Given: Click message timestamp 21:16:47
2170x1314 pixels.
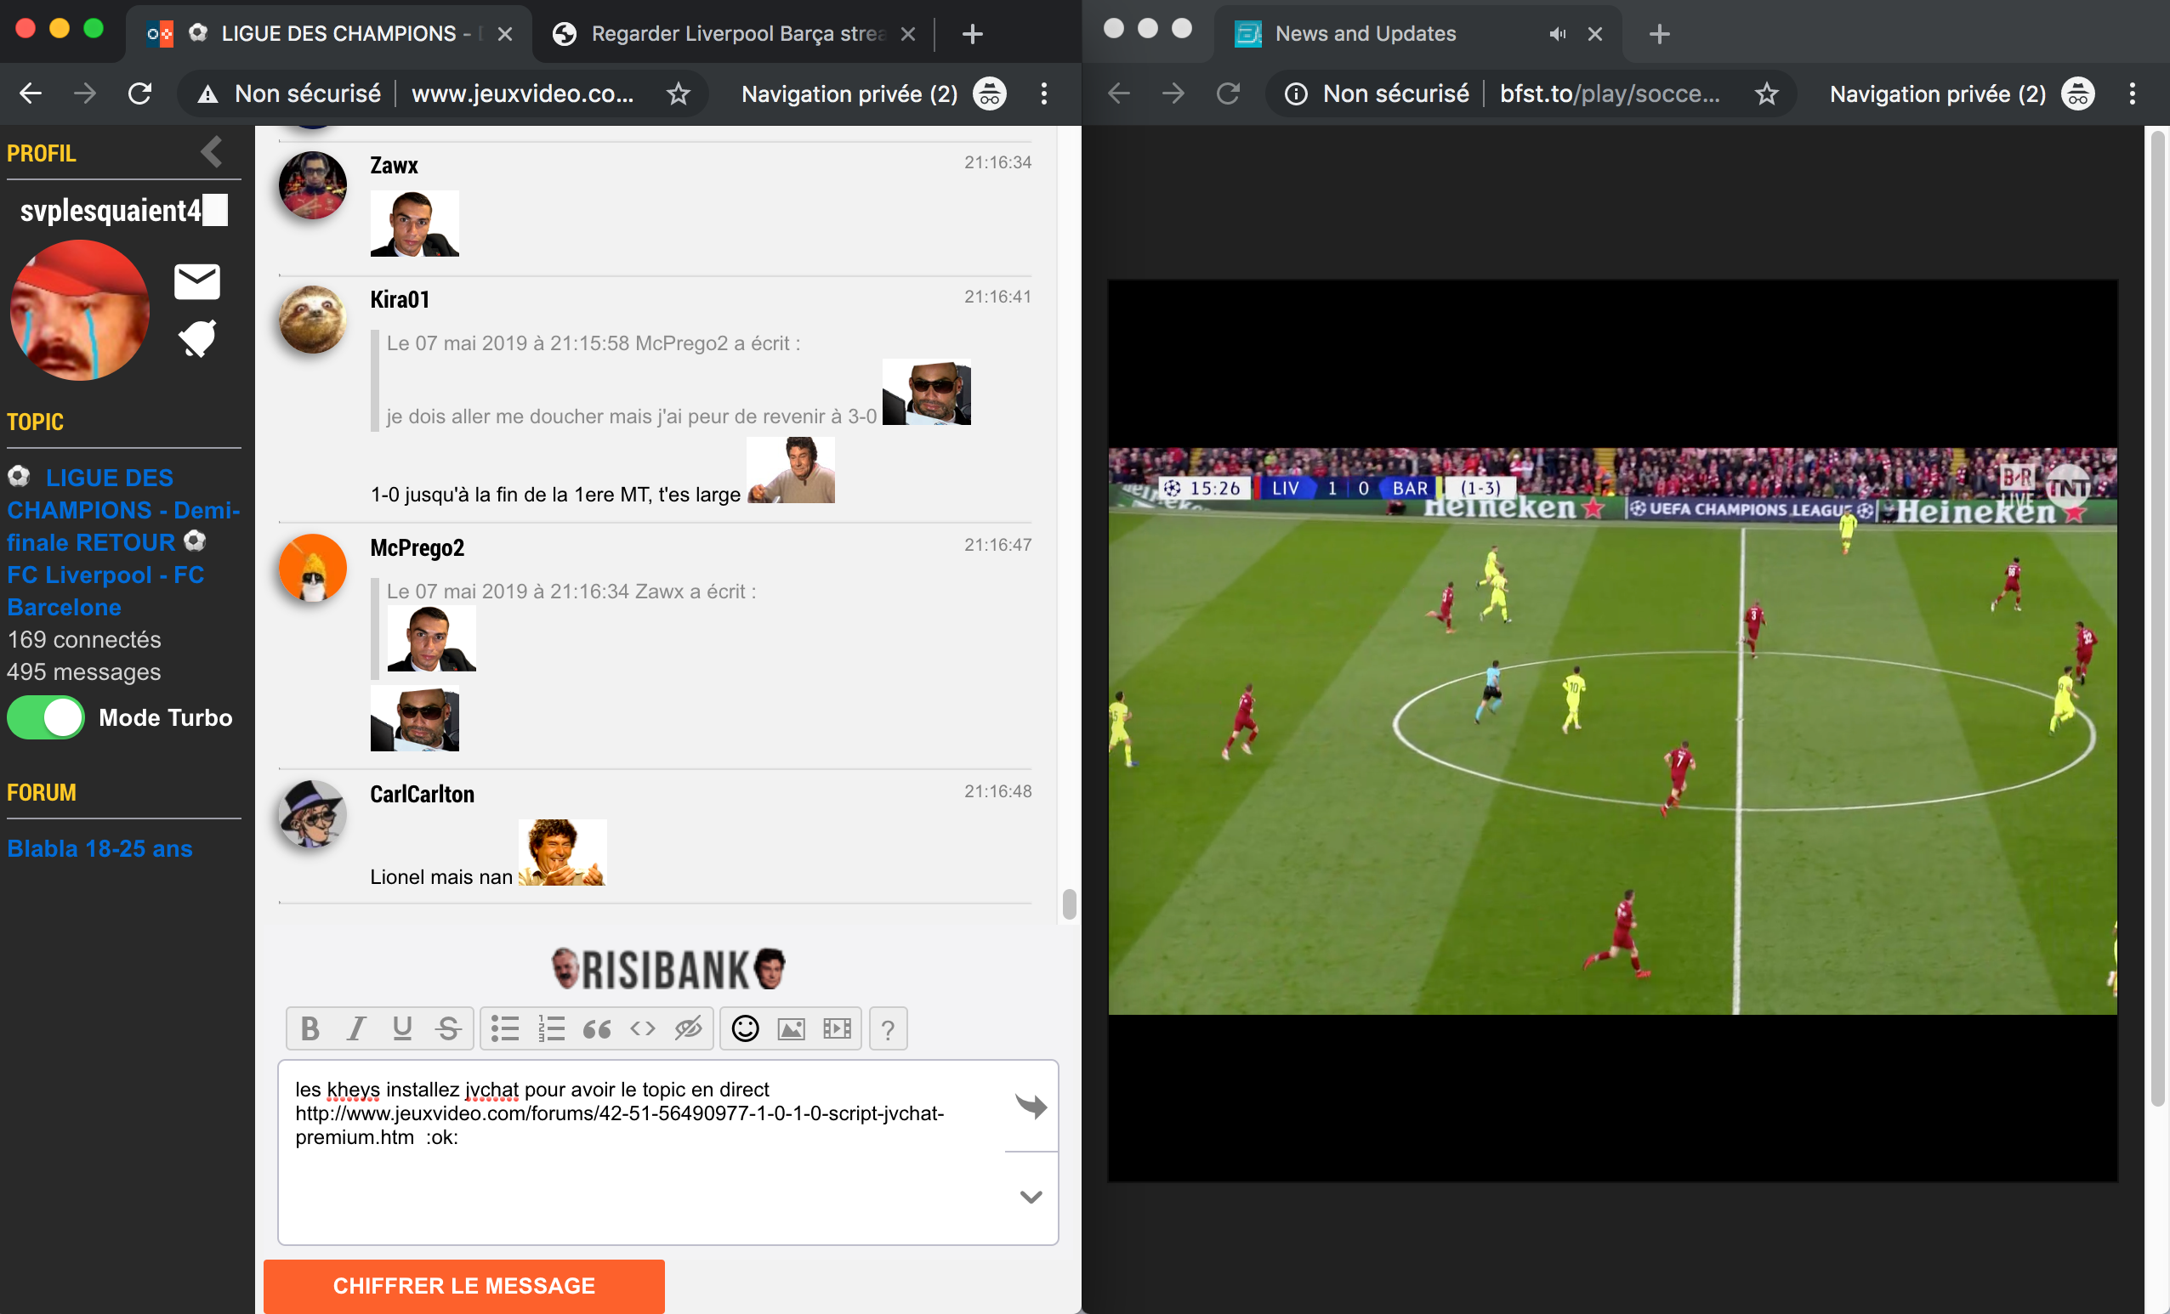Looking at the screenshot, I should pos(997,545).
